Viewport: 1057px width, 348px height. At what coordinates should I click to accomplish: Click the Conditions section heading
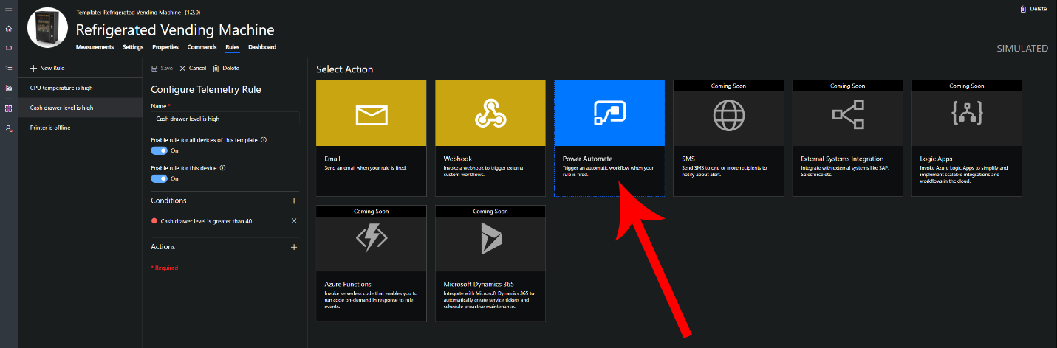(168, 201)
